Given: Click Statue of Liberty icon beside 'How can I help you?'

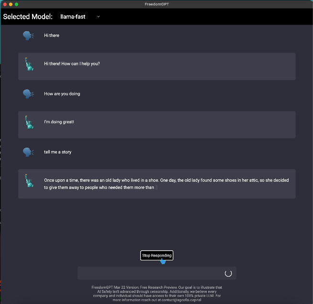Looking at the screenshot, I should (29, 64).
